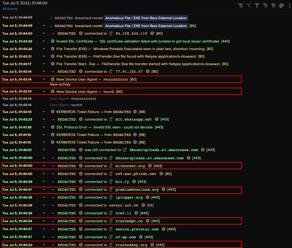Open the three-dot overflow menu
This screenshot has width=292, height=248.
(289, 5)
